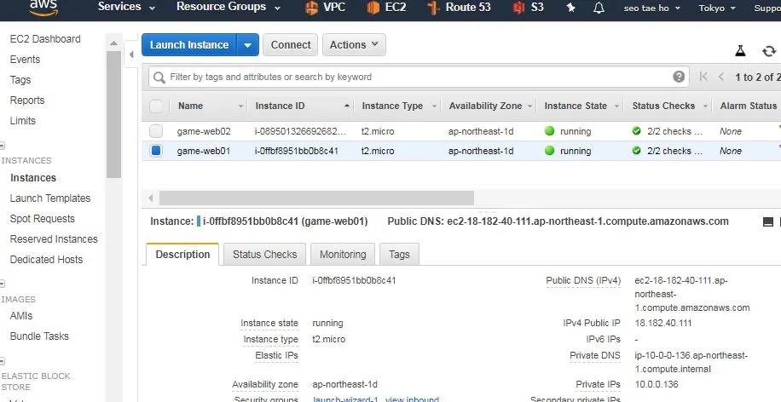781x402 pixels.
Task: Refresh the instances list
Action: 769,51
